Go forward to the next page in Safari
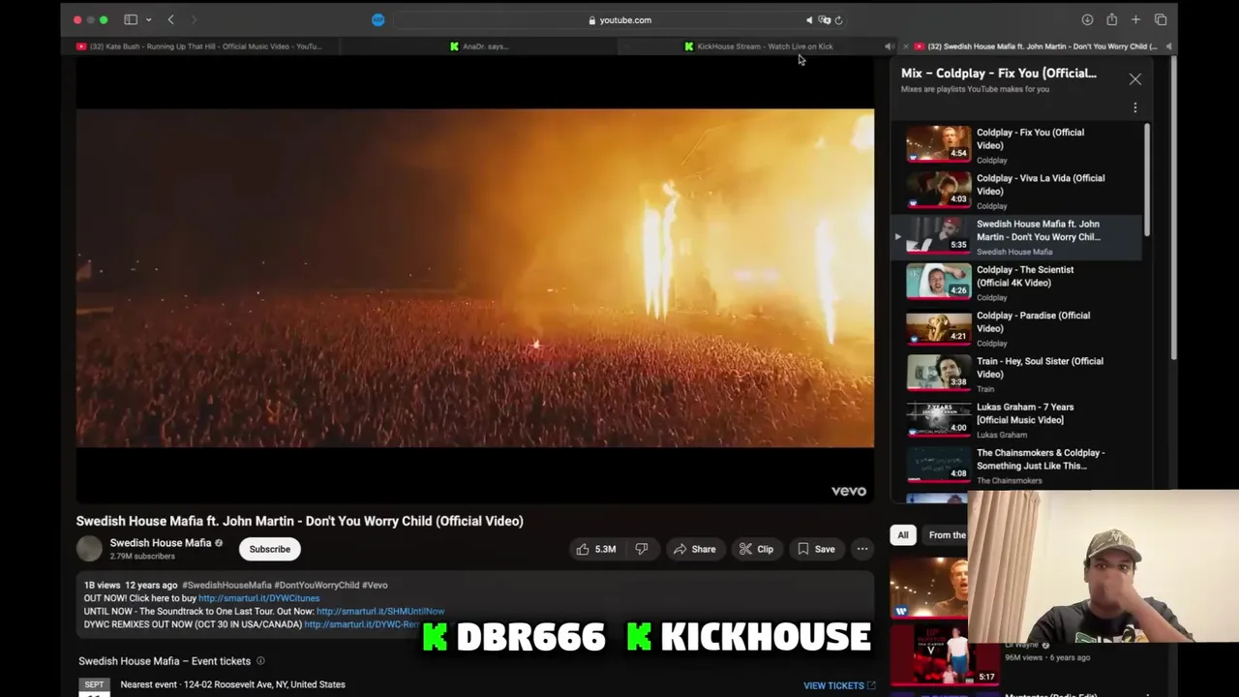Viewport: 1239px width, 697px height. (194, 19)
